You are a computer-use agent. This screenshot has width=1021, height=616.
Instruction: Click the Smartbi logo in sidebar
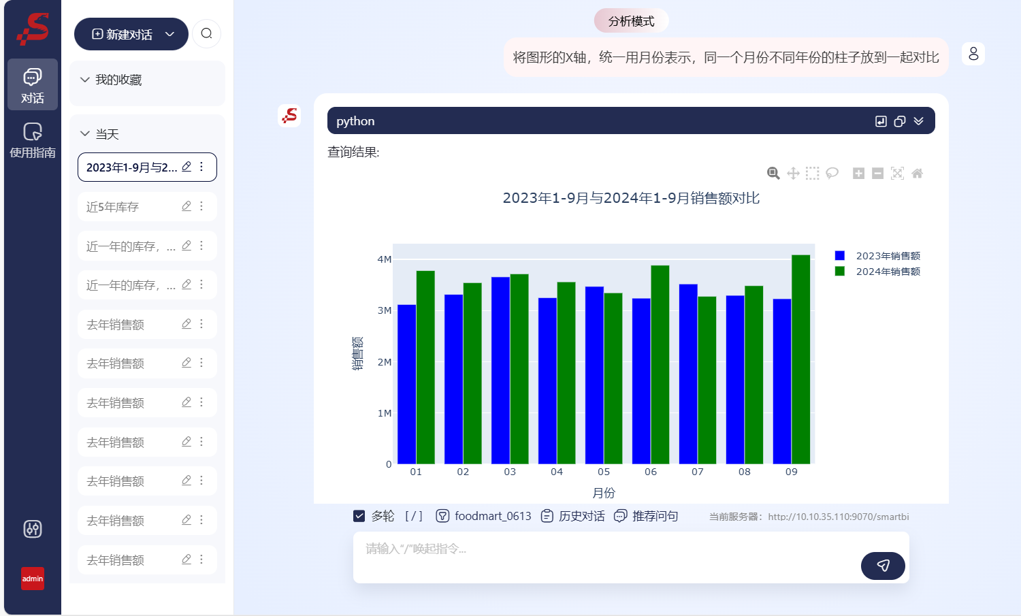(x=33, y=29)
